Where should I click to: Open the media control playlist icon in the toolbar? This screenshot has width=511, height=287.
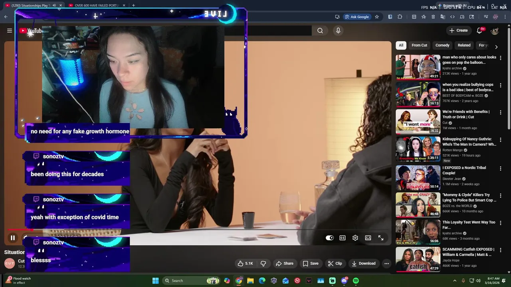486,17
